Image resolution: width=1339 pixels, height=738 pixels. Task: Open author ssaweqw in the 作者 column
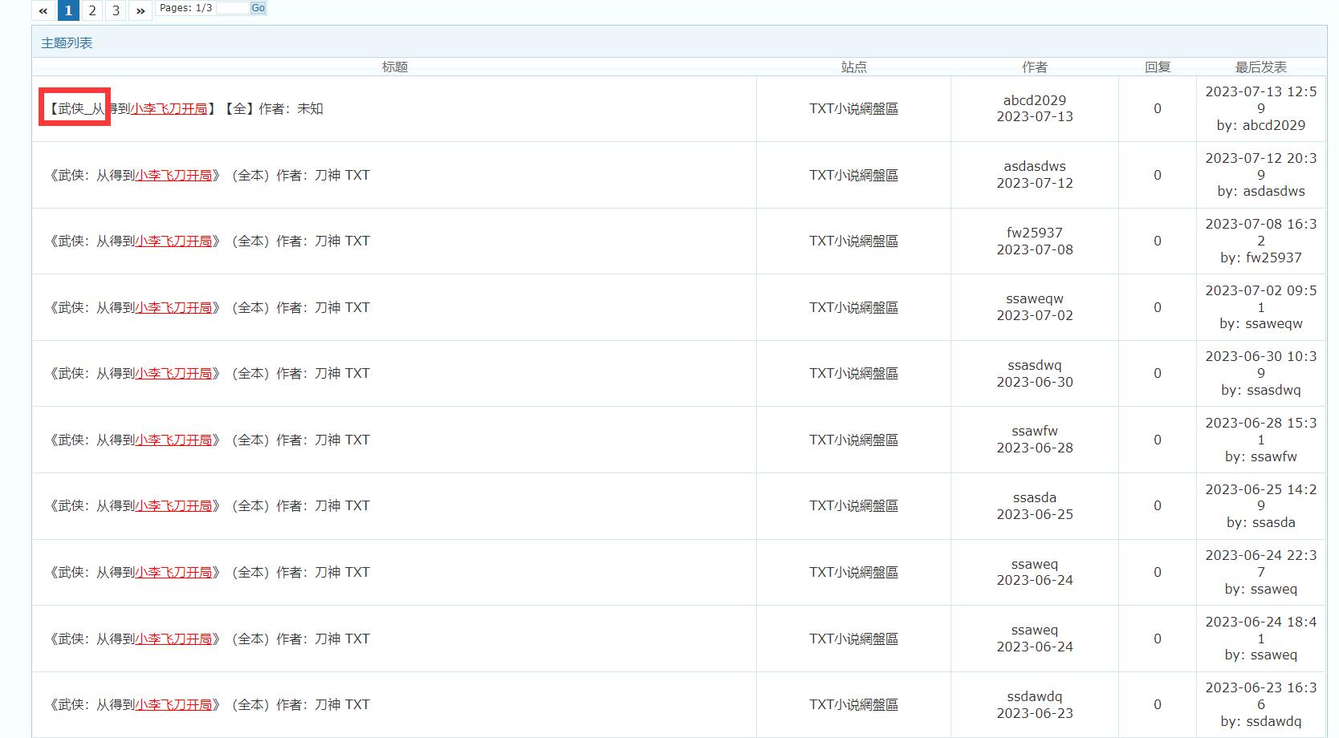coord(1034,298)
